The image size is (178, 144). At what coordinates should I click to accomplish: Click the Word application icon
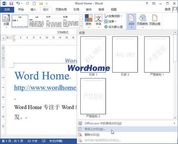[x=4, y=4]
